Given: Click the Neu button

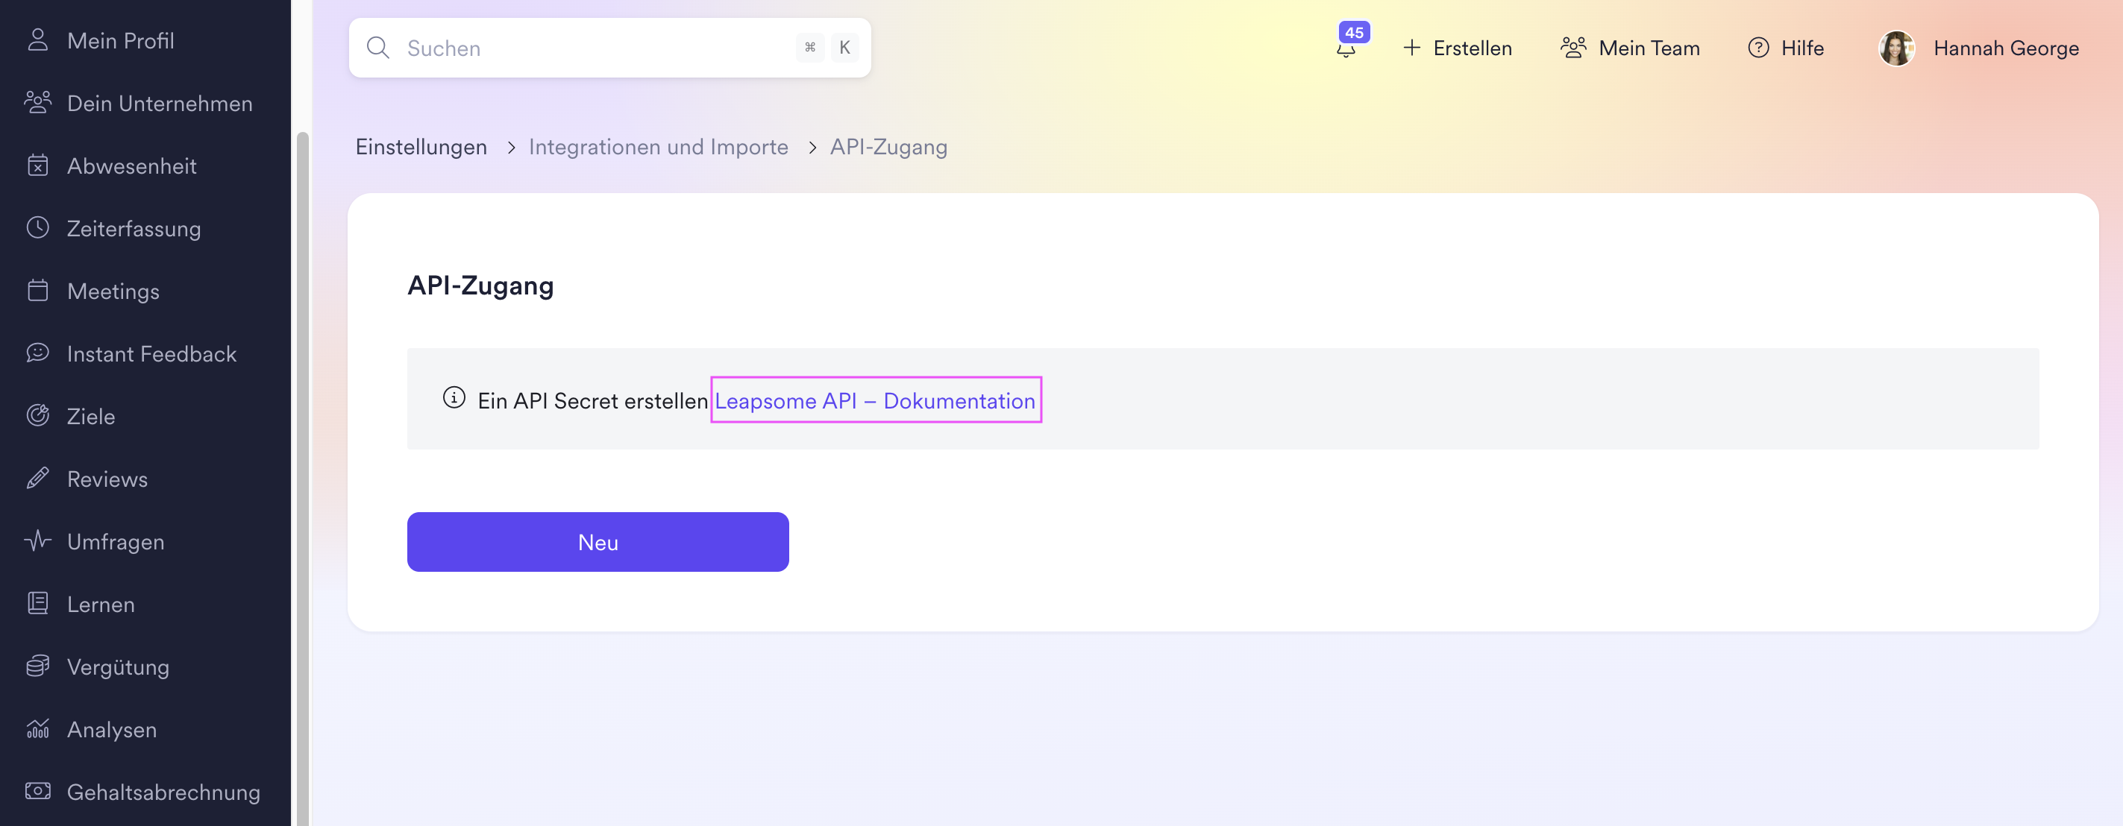Looking at the screenshot, I should [x=598, y=542].
